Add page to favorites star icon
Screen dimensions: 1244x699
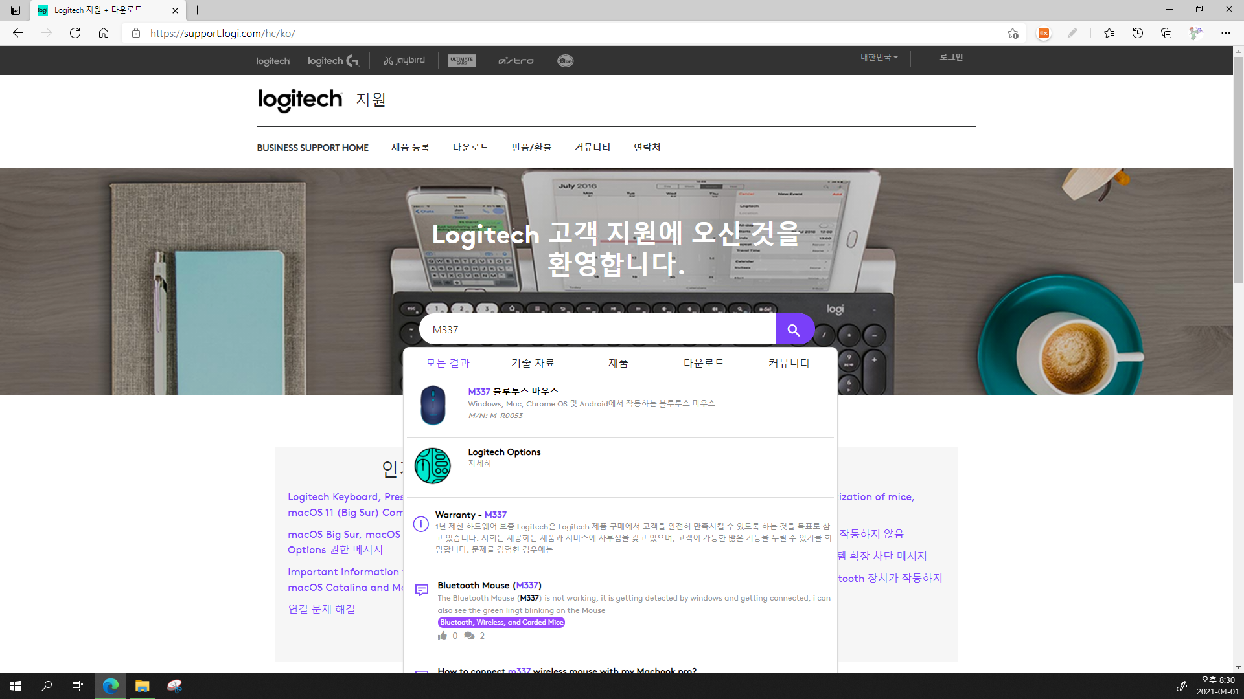pyautogui.click(x=1013, y=33)
